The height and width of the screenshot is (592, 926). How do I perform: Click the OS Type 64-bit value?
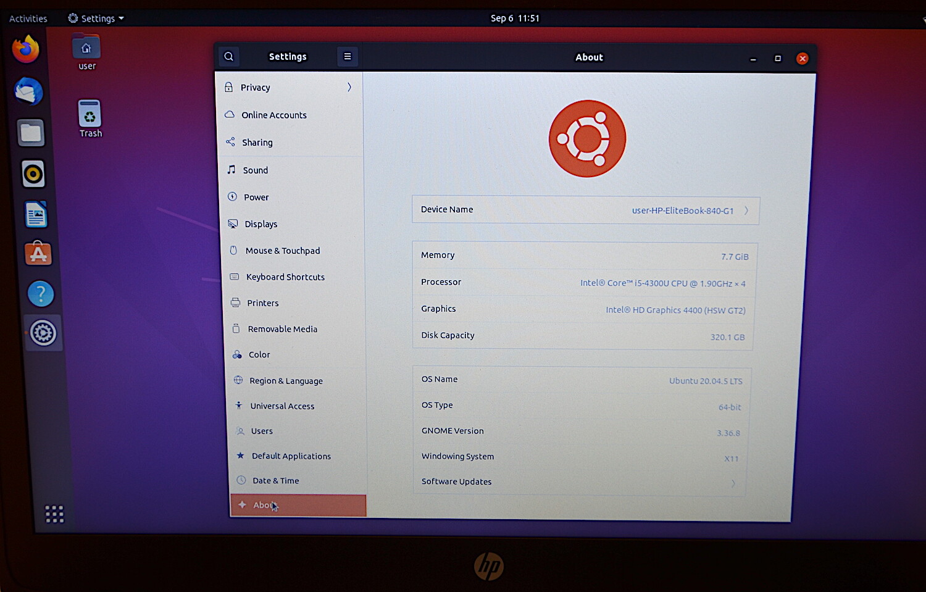click(x=730, y=407)
